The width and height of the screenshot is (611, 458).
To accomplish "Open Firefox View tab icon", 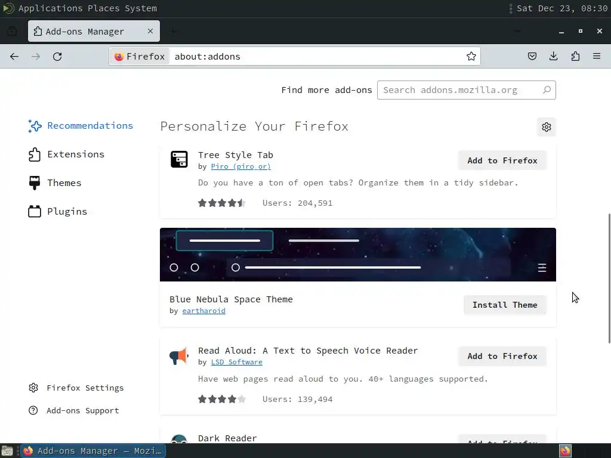I will click(x=12, y=31).
